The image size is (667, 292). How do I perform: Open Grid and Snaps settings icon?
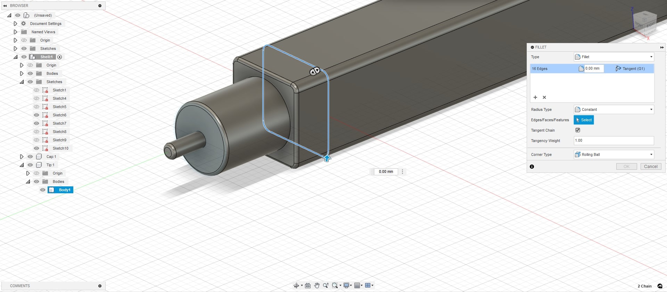[357, 285]
